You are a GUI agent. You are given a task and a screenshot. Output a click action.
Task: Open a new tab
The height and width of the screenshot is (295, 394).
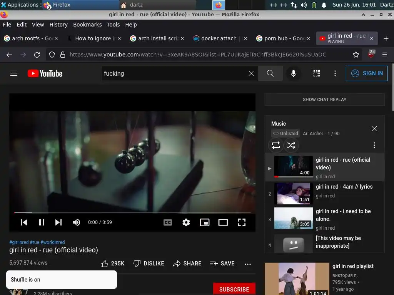(386, 38)
